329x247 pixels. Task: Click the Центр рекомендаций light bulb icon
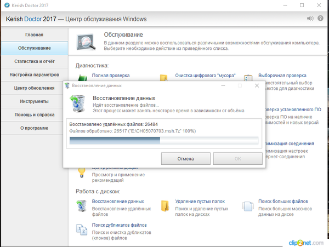click(82, 171)
